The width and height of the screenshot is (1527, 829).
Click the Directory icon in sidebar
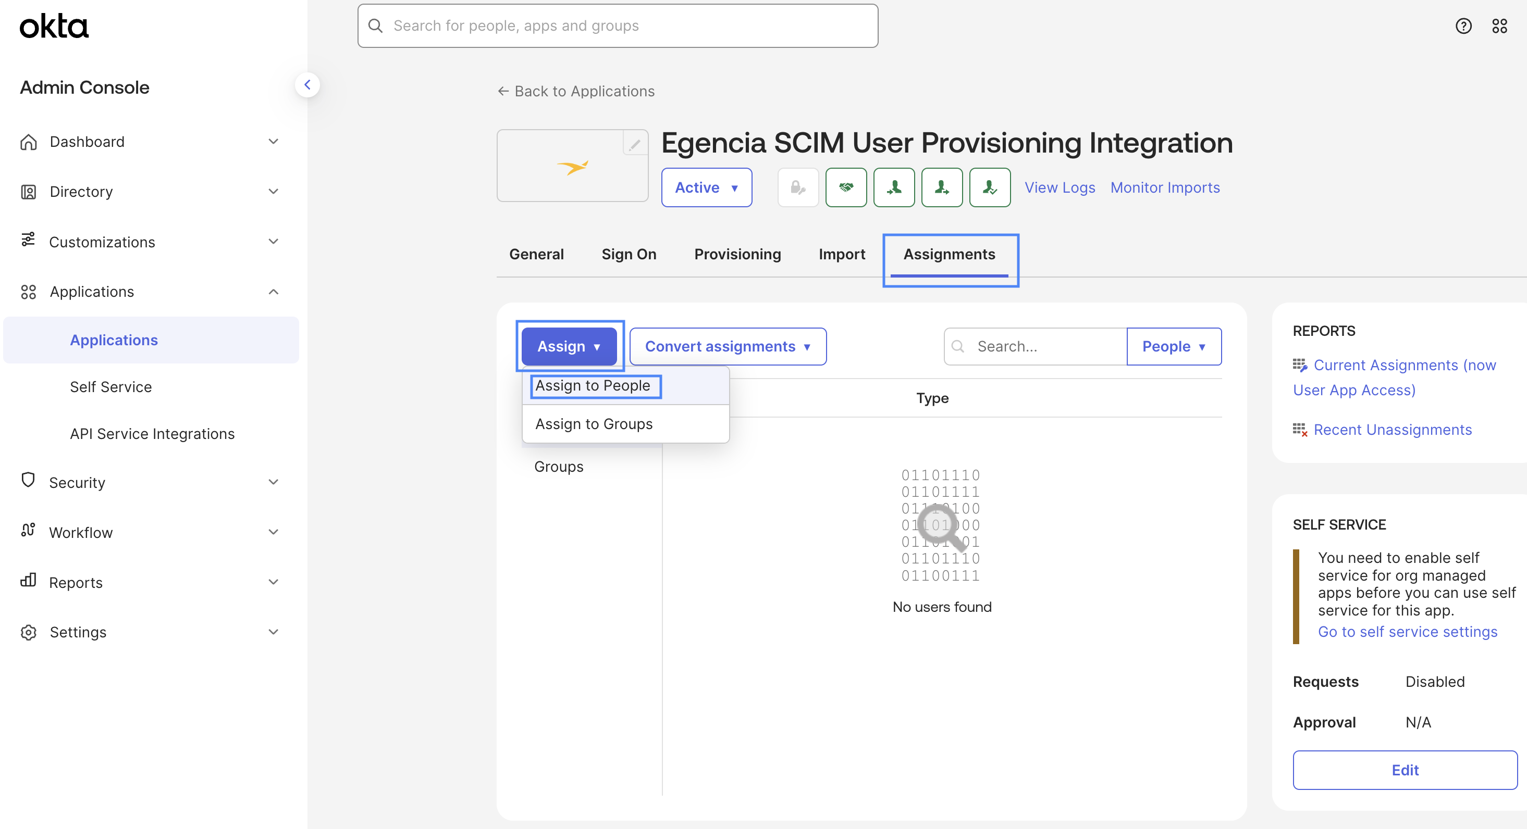[29, 192]
